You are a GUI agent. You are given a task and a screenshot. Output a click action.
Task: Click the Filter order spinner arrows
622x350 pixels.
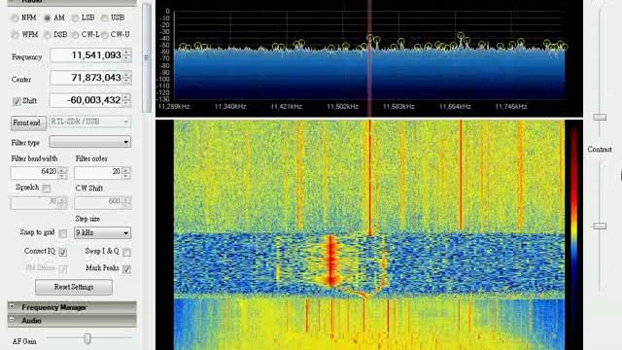click(126, 172)
